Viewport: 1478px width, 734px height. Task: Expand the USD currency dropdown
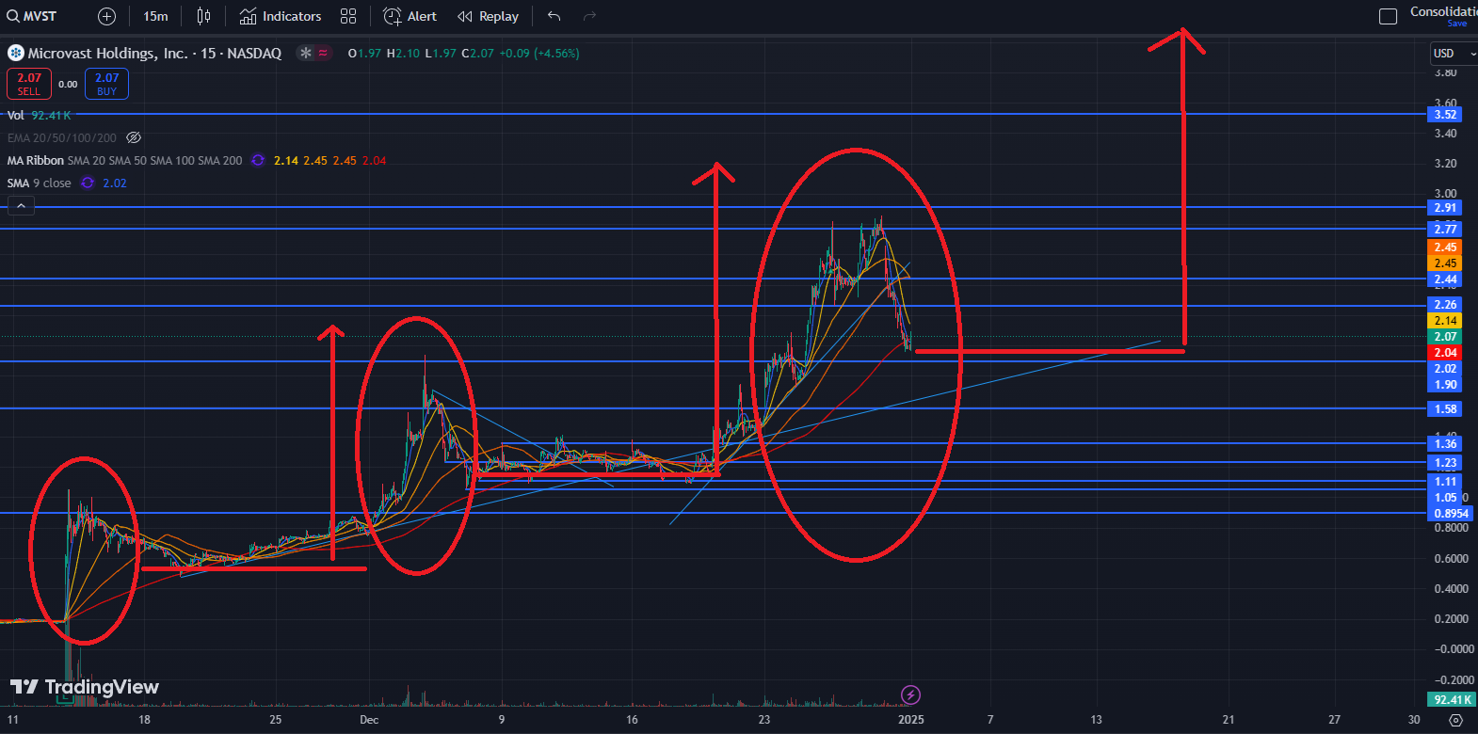click(x=1454, y=54)
